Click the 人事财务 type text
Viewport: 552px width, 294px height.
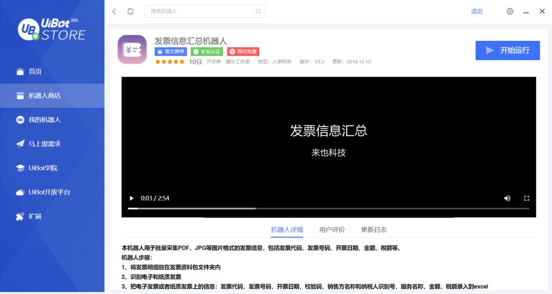282,62
